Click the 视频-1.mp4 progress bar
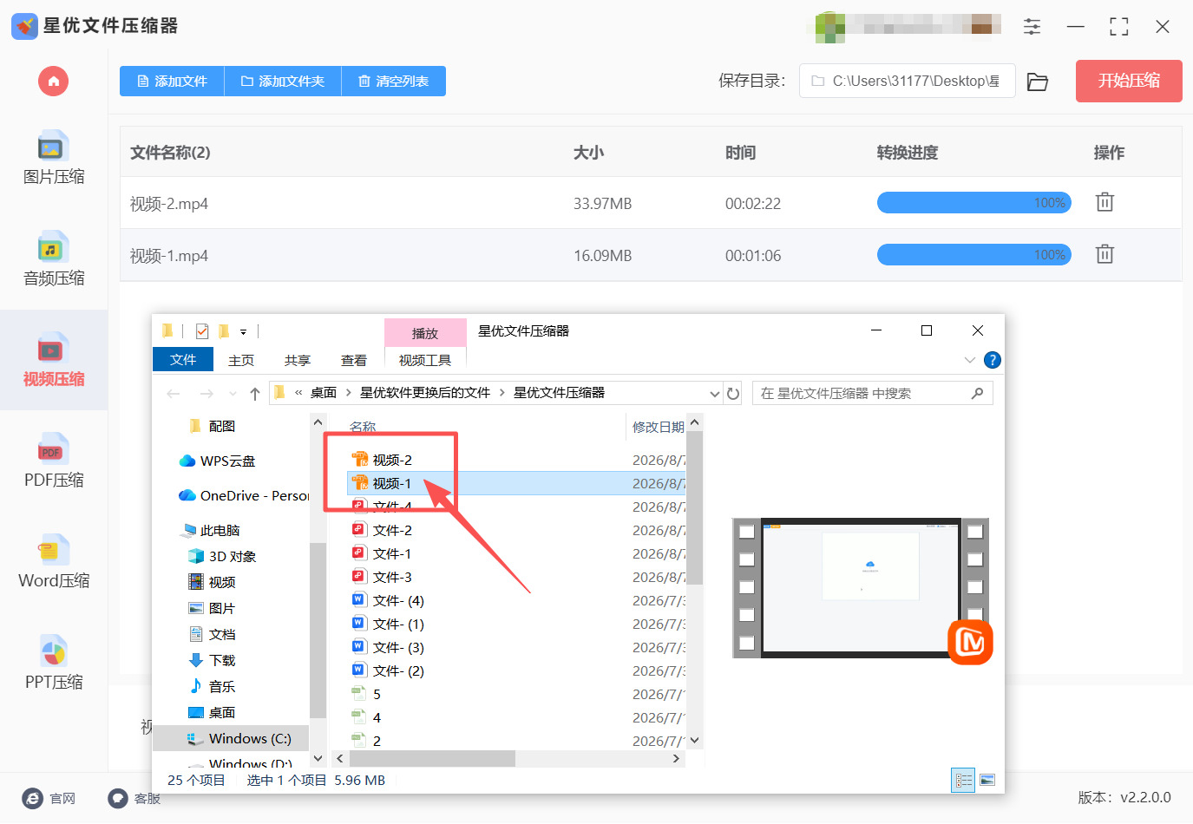 tap(973, 255)
